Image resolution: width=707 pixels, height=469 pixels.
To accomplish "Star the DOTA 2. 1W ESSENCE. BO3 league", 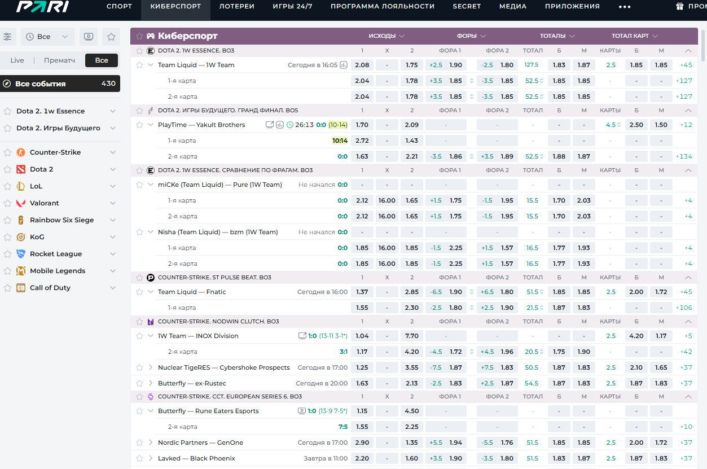I will pyautogui.click(x=139, y=50).
